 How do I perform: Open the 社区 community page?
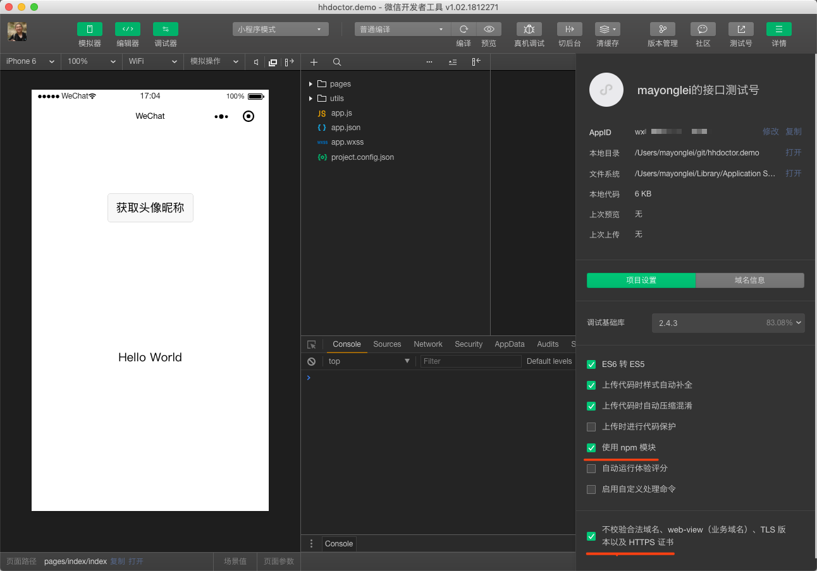click(x=703, y=29)
